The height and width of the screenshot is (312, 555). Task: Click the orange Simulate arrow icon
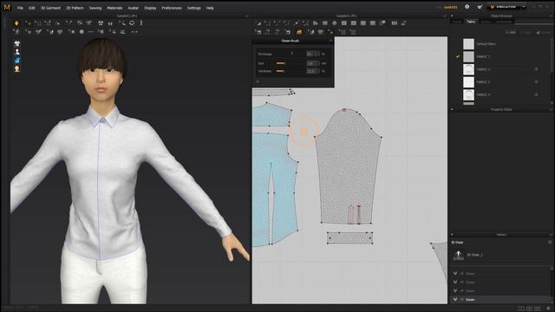coord(16,23)
